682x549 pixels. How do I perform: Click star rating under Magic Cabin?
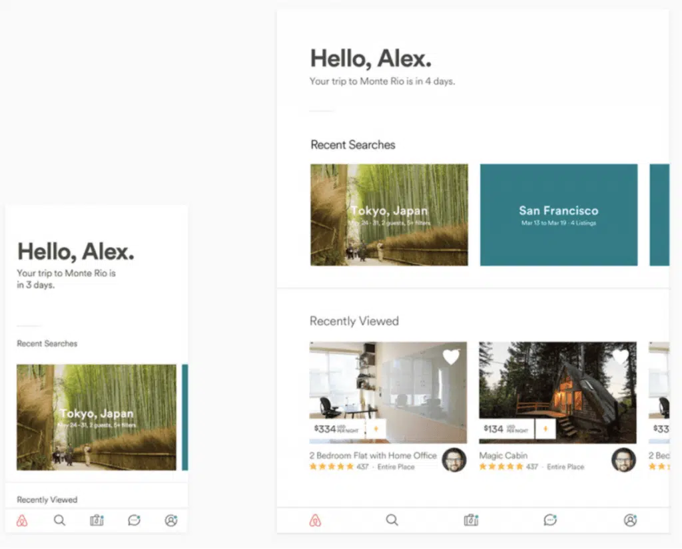(501, 467)
